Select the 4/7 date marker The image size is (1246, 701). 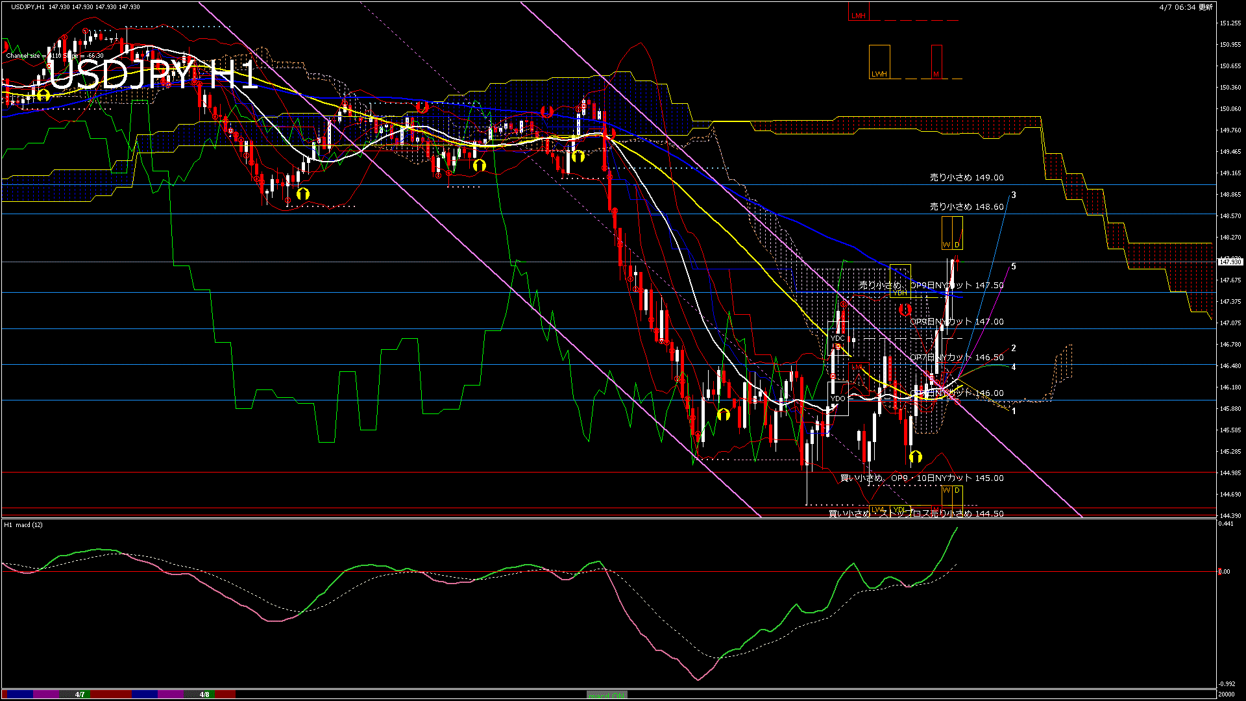(80, 695)
